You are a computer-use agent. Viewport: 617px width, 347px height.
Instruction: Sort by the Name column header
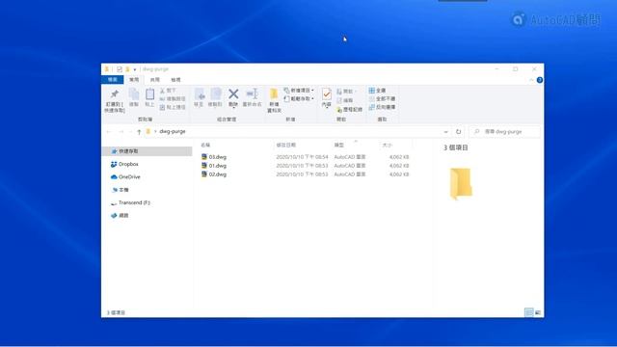point(205,146)
